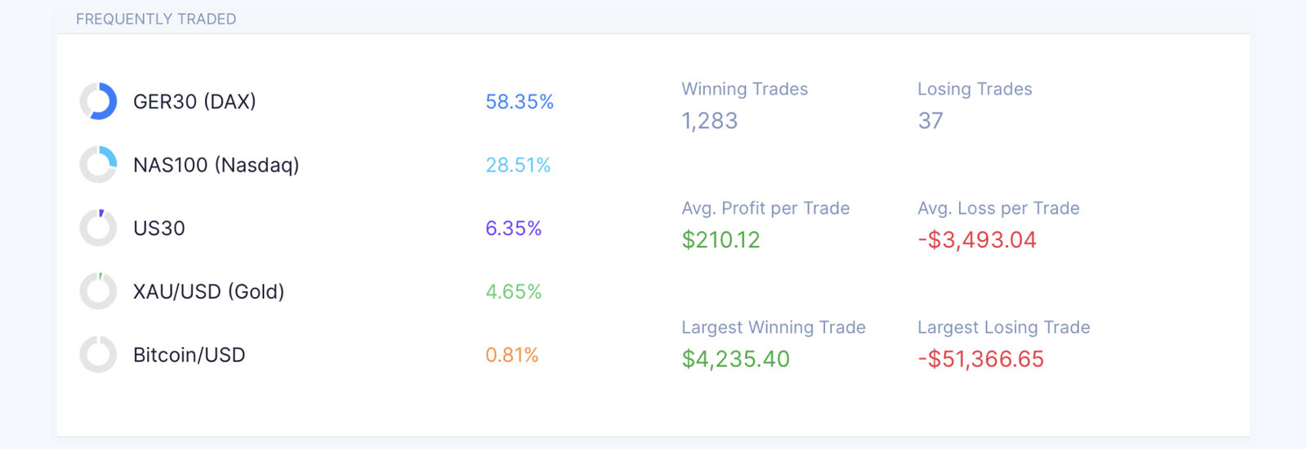The width and height of the screenshot is (1307, 449).
Task: Open the US30 instrument label
Action: 159,228
